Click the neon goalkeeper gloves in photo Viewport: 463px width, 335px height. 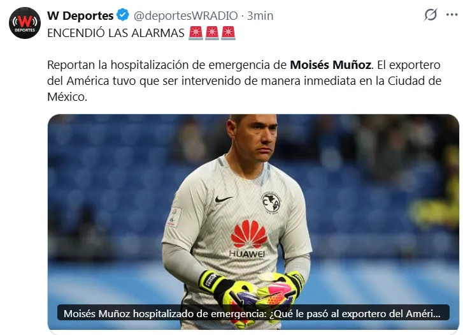click(252, 293)
